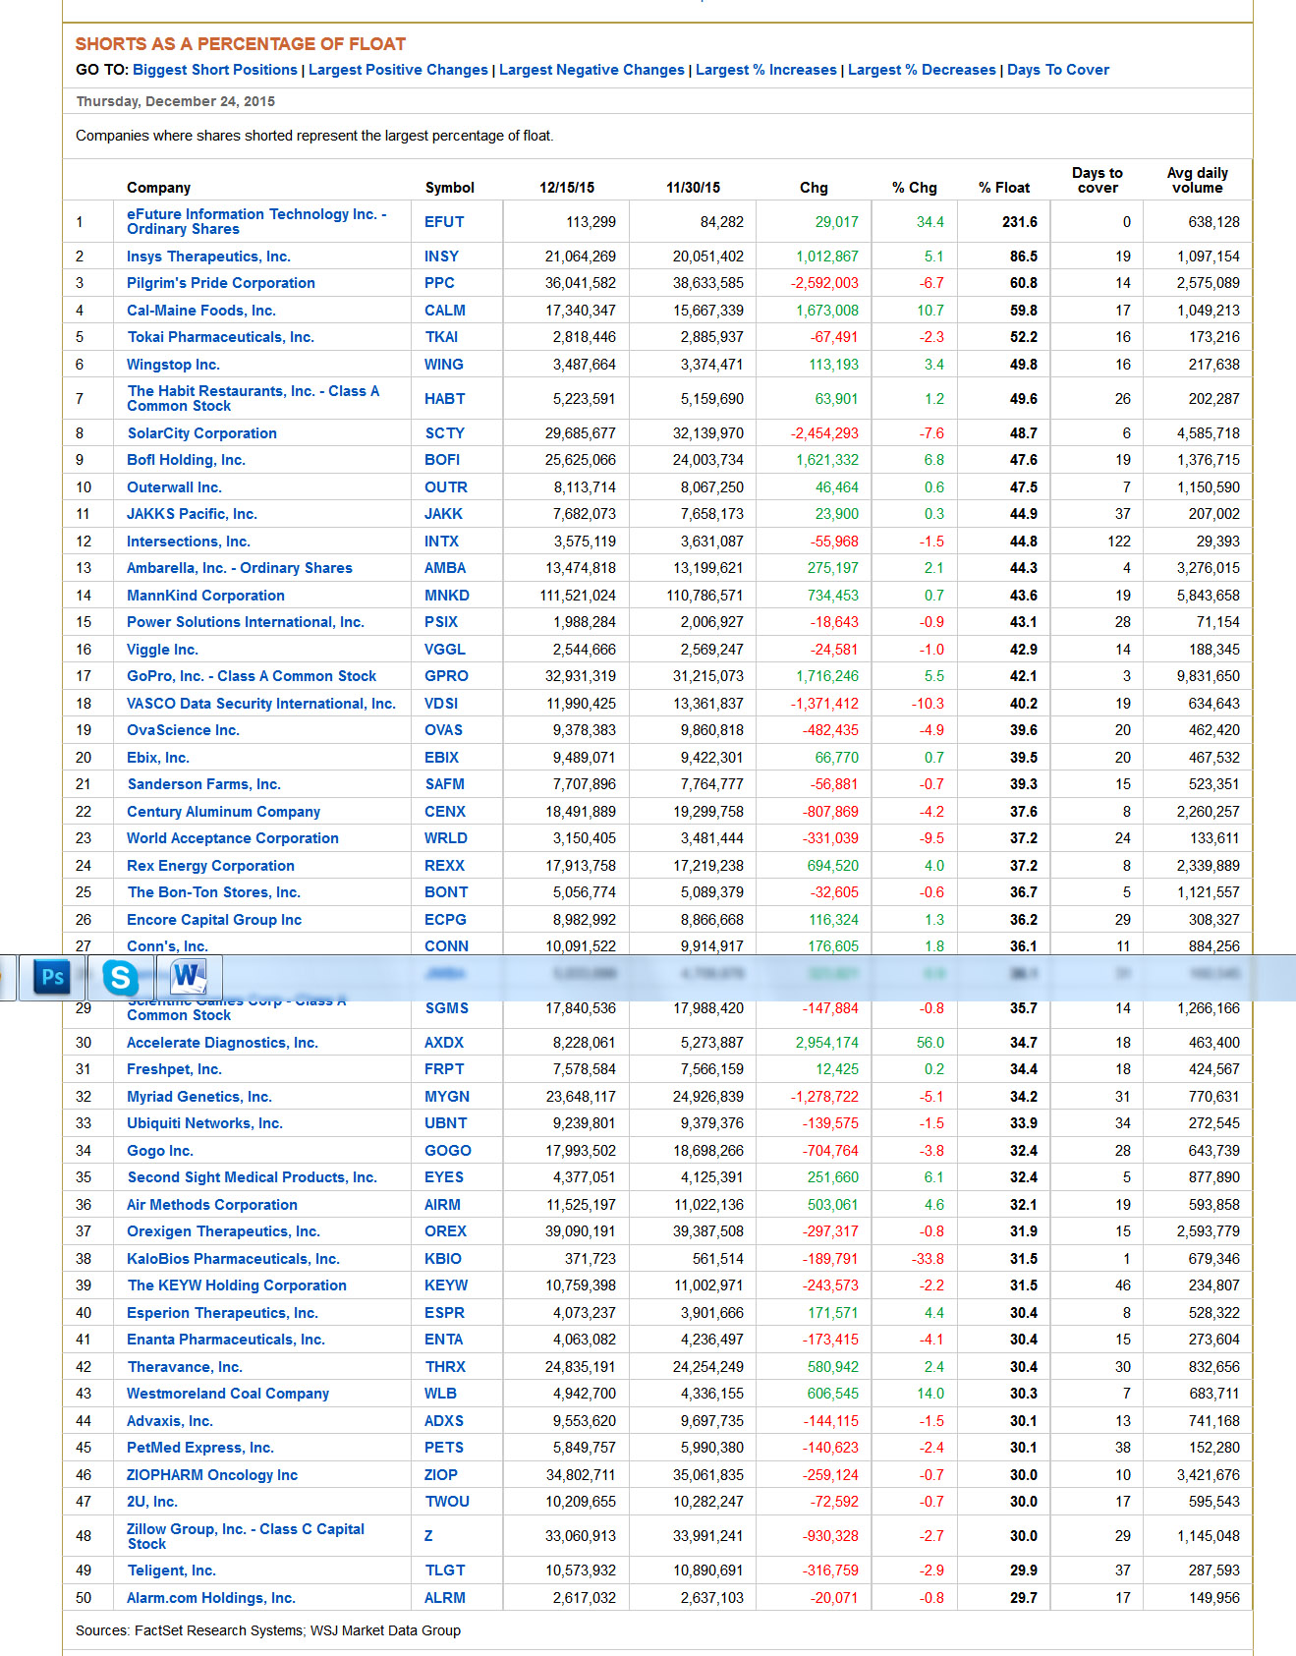Viewport: 1296px width, 1656px height.
Task: Click the 'Thursday, December 24, 2015' date text
Action: 176,101
